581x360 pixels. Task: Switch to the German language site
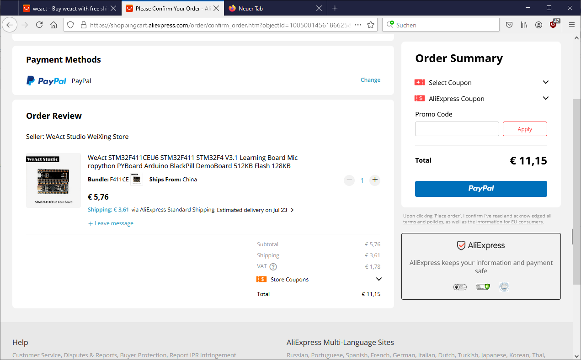404,355
